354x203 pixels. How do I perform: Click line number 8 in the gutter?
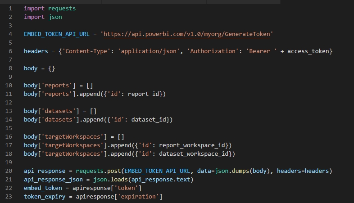coord(10,68)
